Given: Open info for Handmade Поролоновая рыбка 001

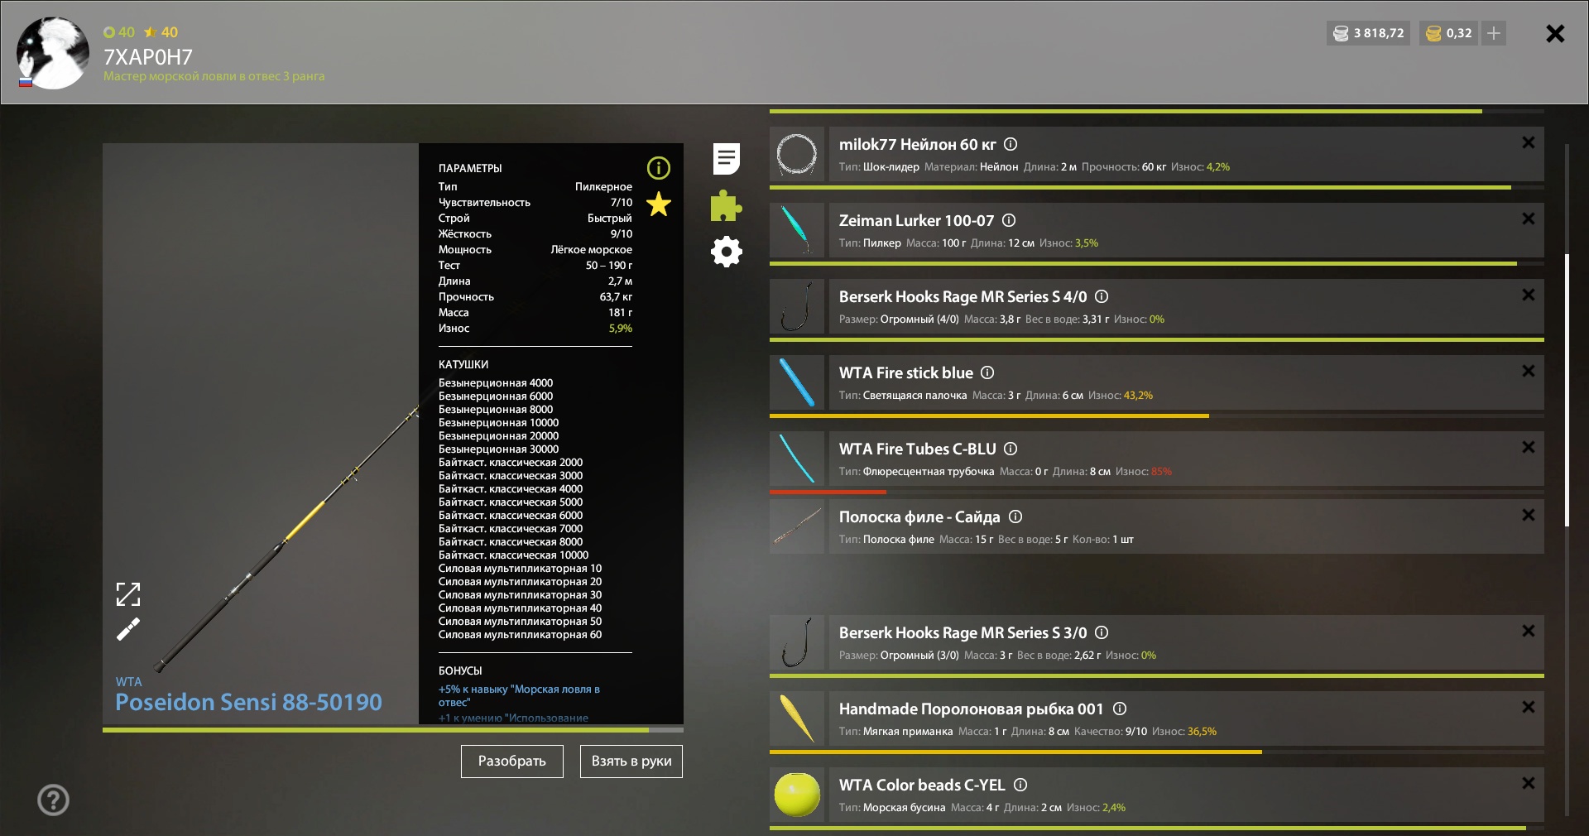Looking at the screenshot, I should coord(1120,709).
